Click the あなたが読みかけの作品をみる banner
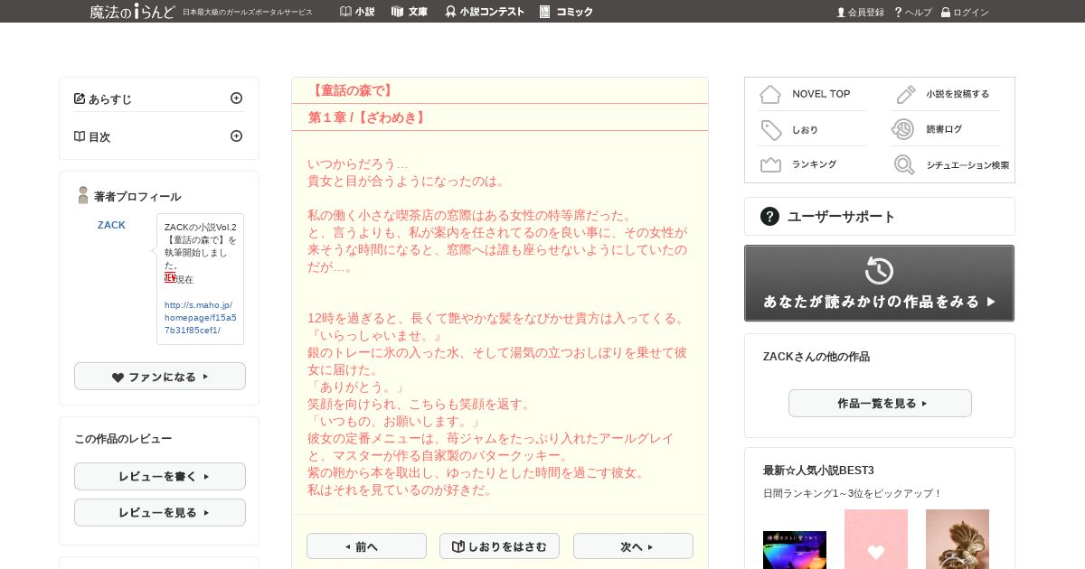Viewport: 1085px width, 569px height. pos(879,283)
